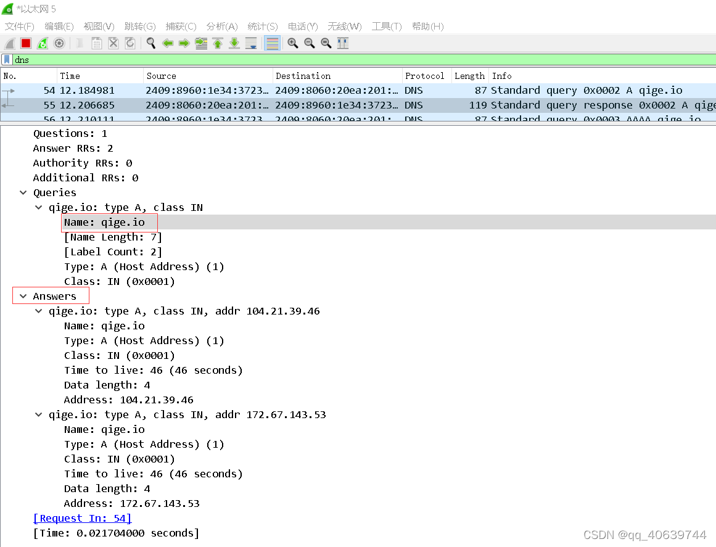Close the capture file via toolbar

113,43
